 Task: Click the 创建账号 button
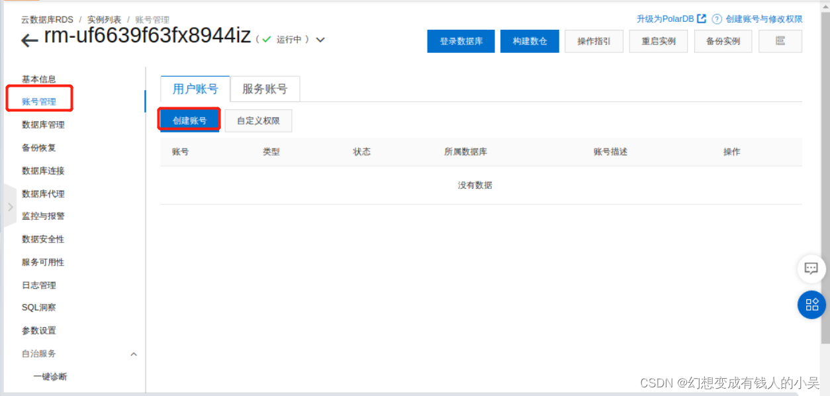point(189,121)
